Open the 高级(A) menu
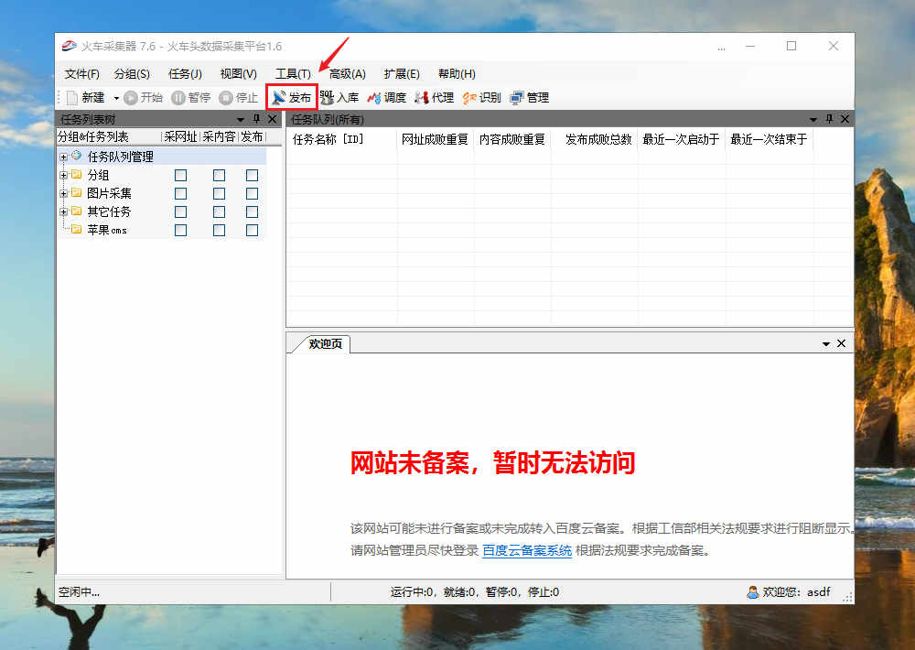915x650 pixels. tap(347, 74)
